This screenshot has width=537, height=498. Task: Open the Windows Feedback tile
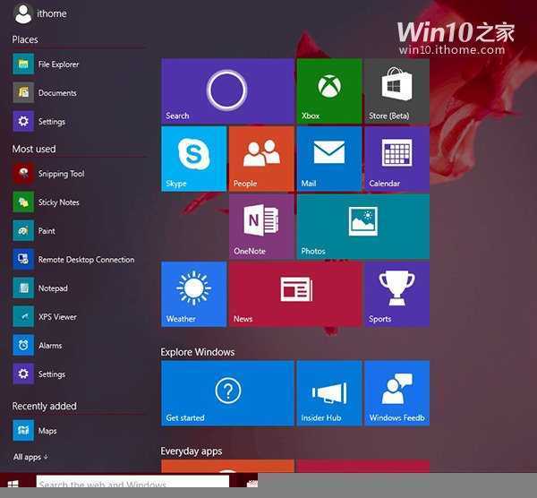(x=396, y=393)
